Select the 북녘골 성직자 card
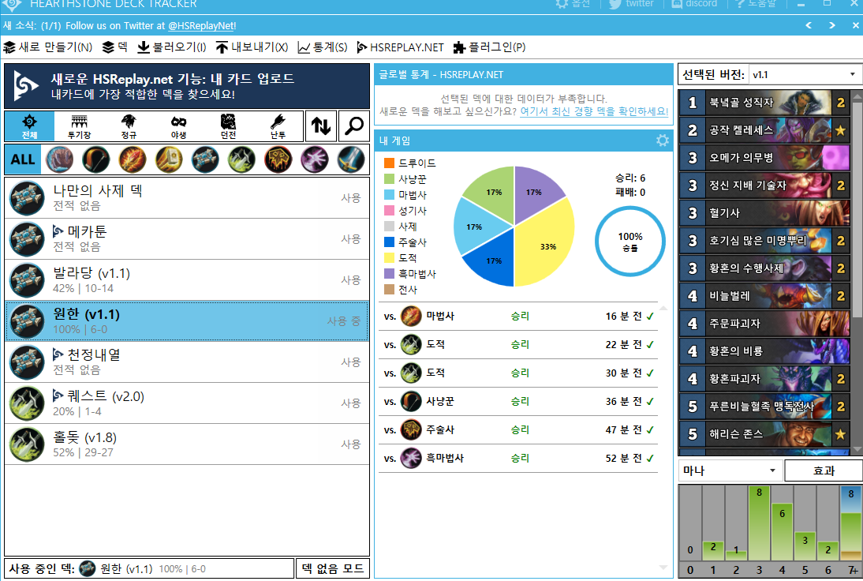Image resolution: width=863 pixels, height=581 pixels. pyautogui.click(x=764, y=103)
